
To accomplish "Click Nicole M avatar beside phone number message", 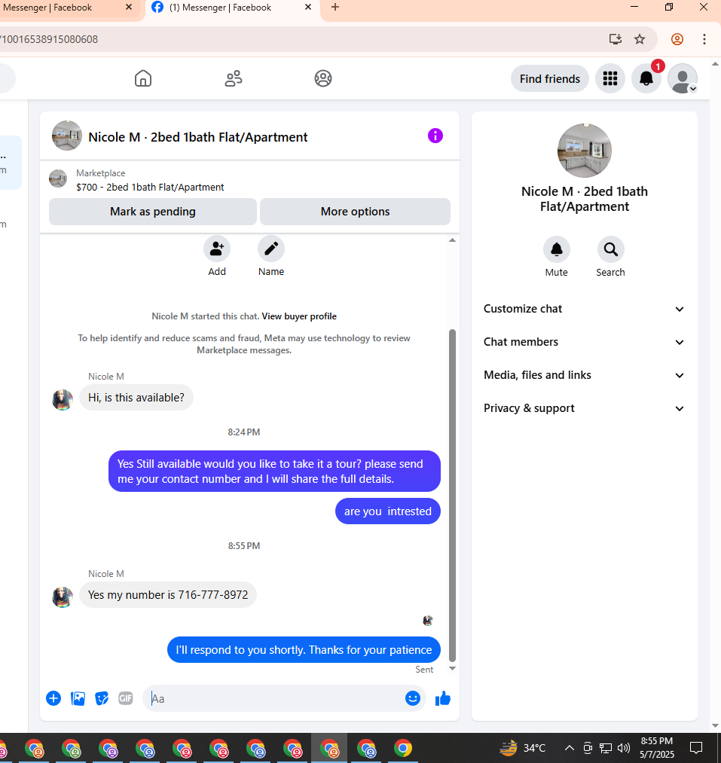I will pyautogui.click(x=63, y=597).
